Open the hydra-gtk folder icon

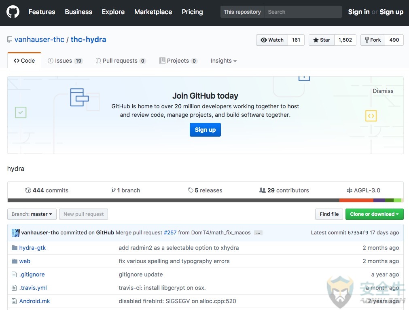[15, 248]
